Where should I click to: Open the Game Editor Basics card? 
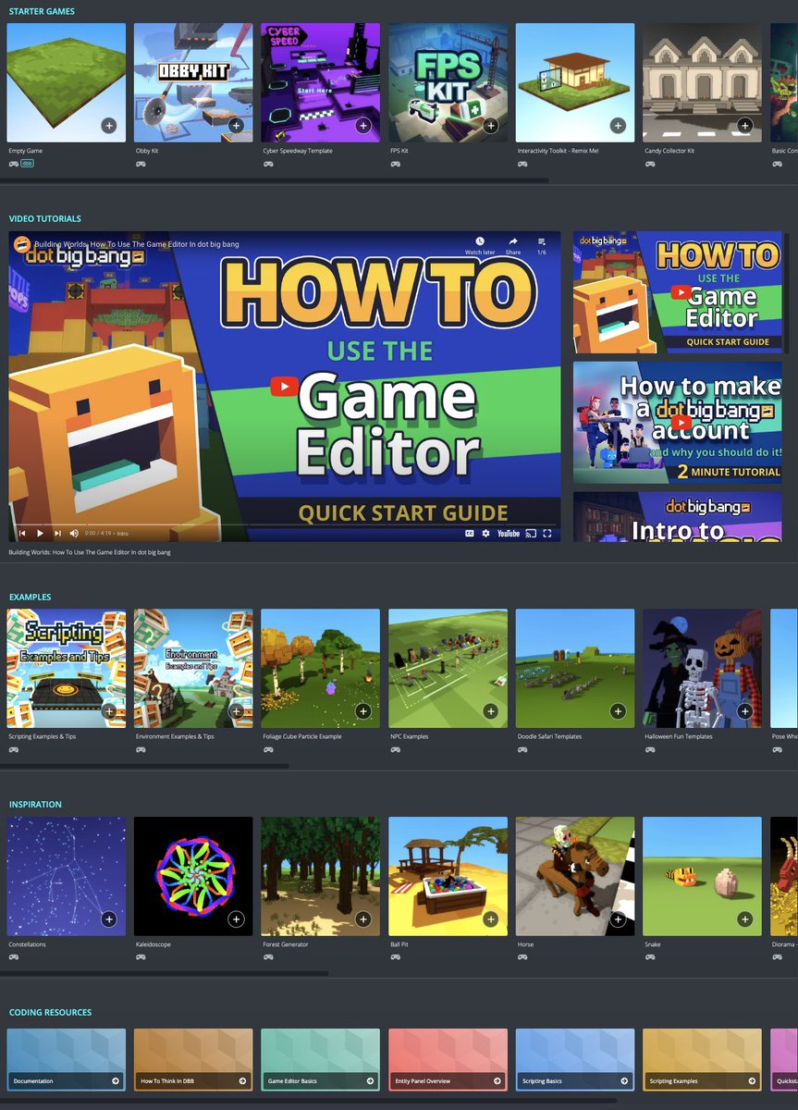pos(321,1059)
